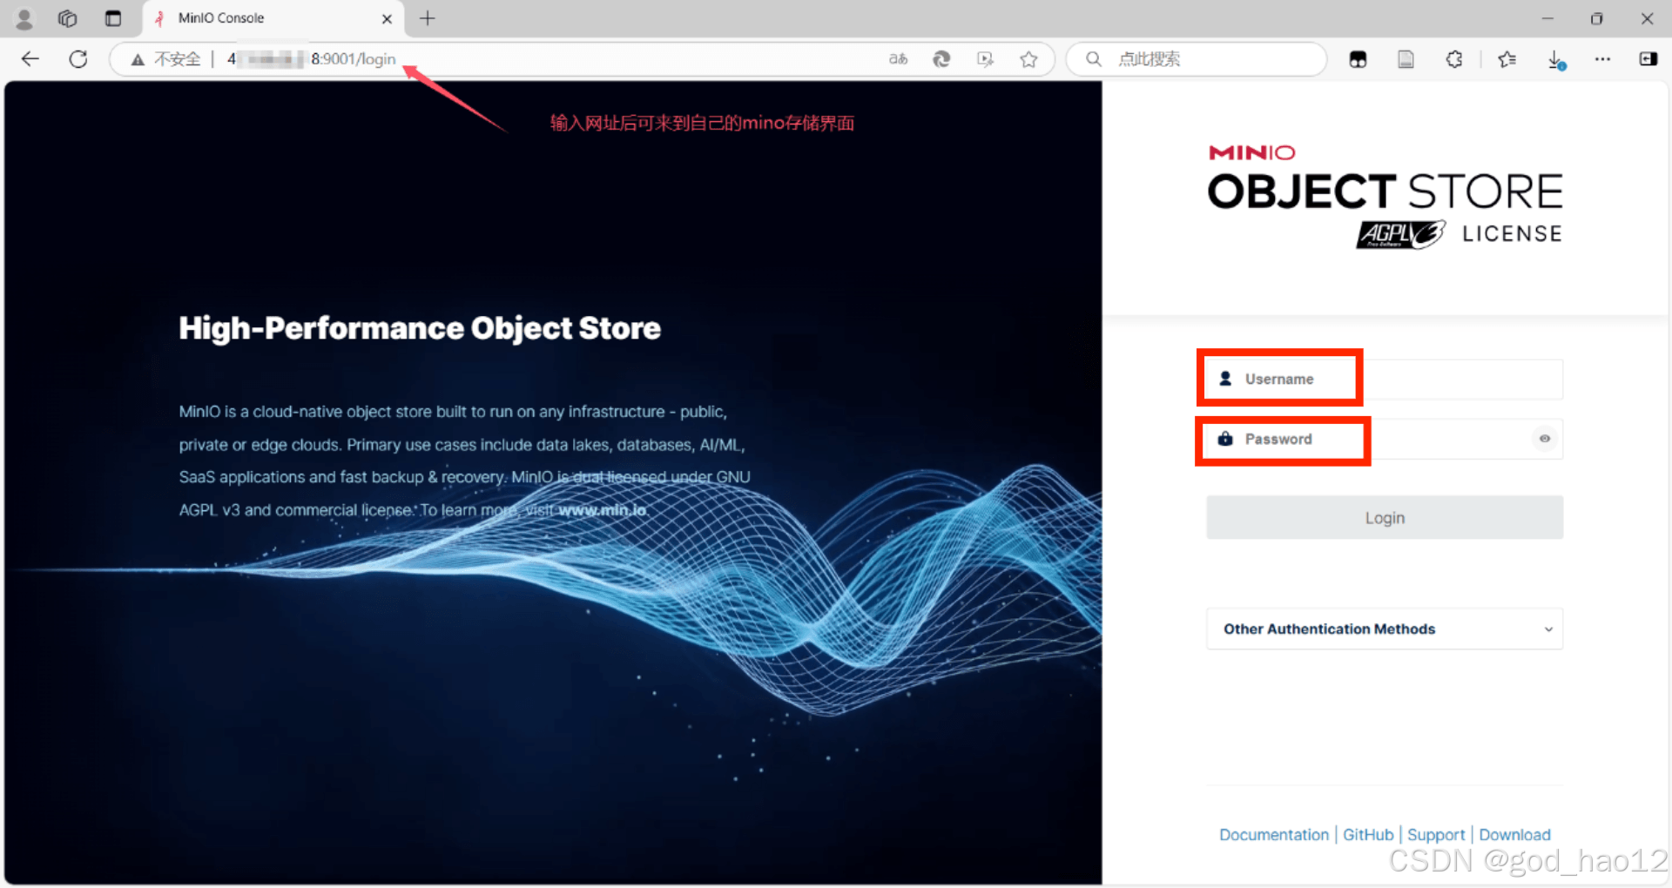Click the magnifier search icon

[x=1094, y=59]
